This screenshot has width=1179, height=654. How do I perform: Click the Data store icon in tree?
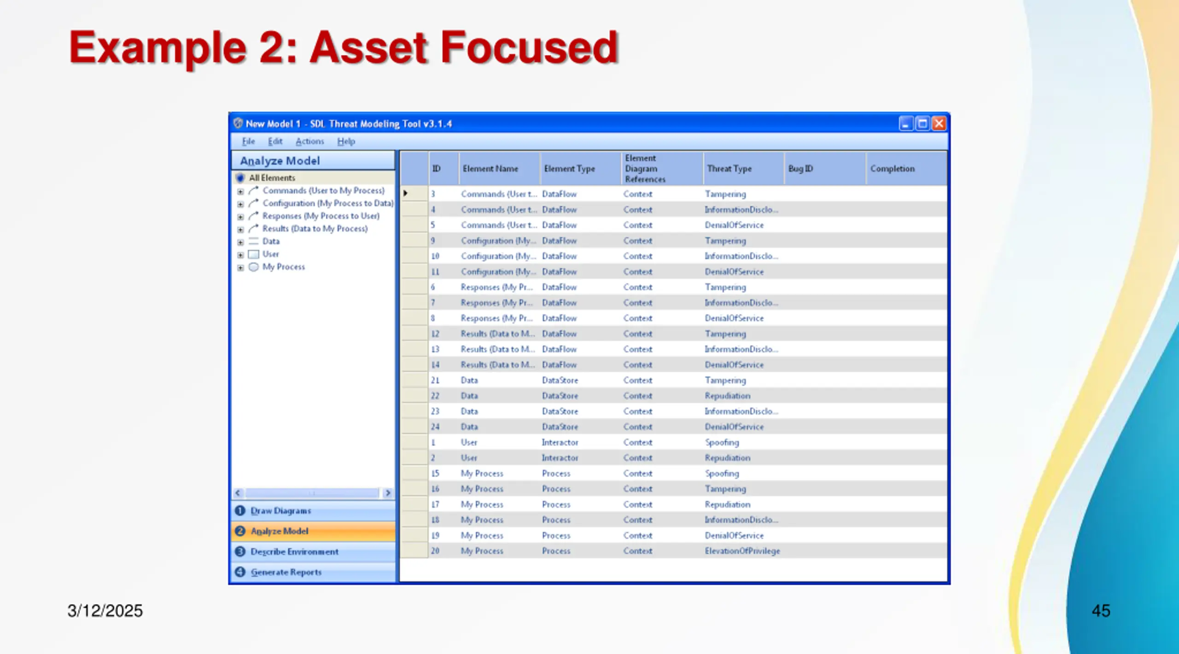click(253, 241)
